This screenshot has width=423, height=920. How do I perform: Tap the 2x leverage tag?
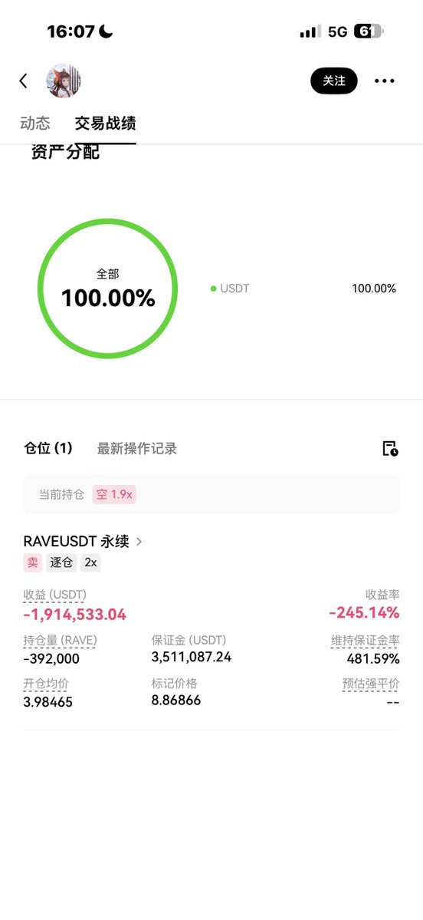91,563
